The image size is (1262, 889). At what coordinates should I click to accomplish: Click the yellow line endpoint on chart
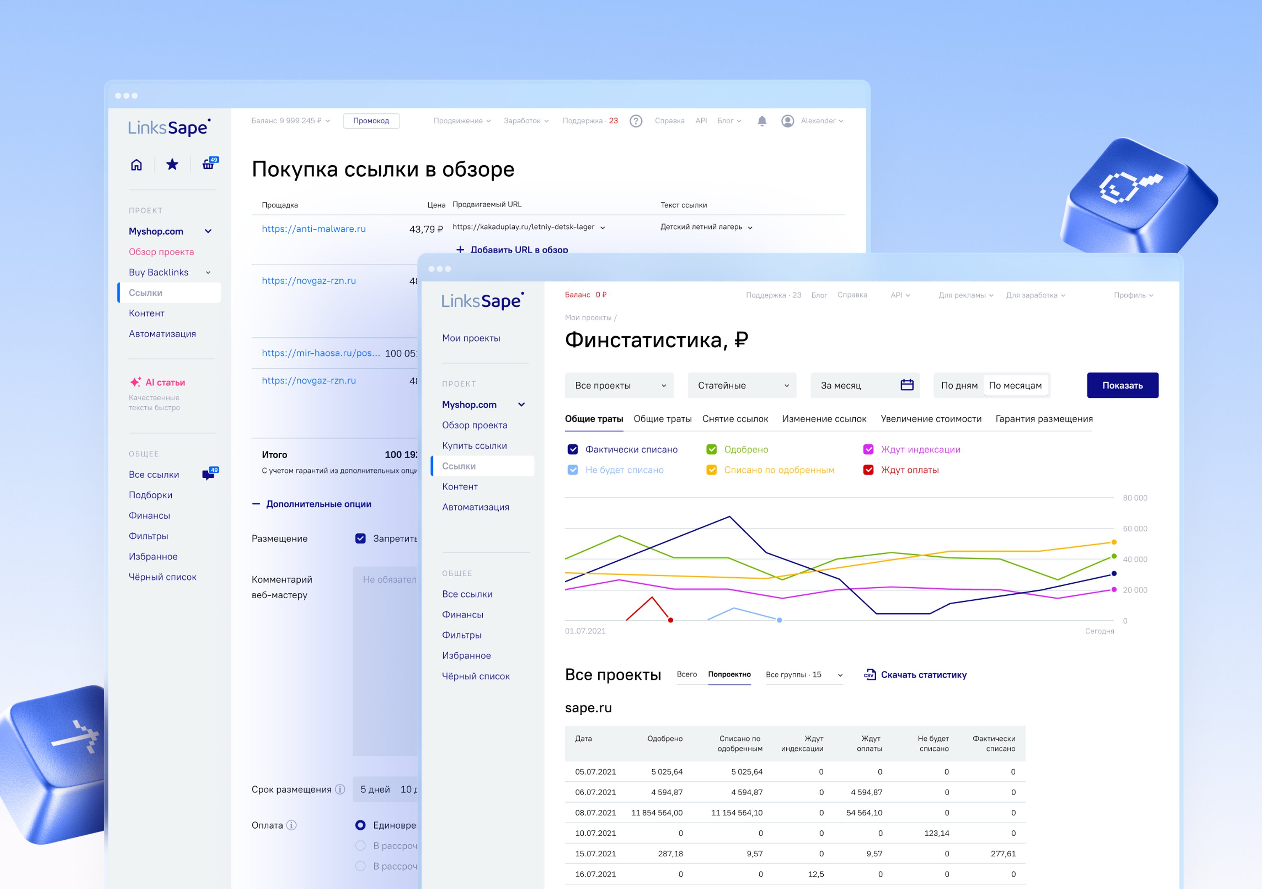1114,542
